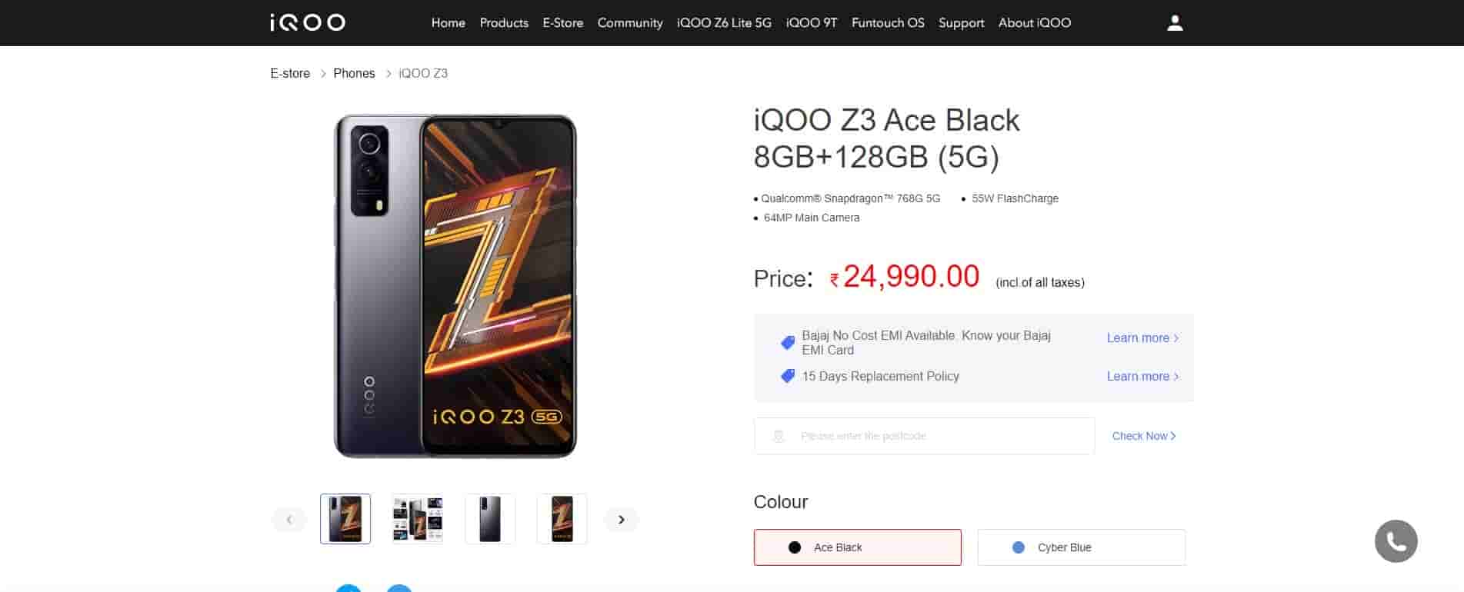Select the Cyber Blue colour option

[1081, 547]
